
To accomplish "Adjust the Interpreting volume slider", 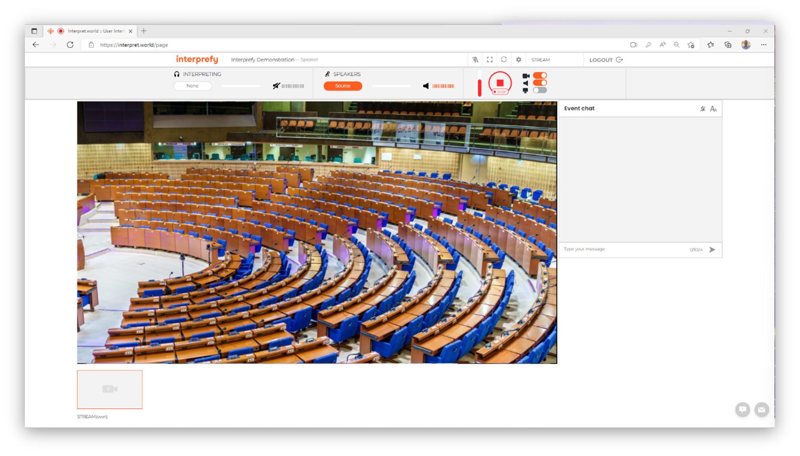I will pos(241,86).
